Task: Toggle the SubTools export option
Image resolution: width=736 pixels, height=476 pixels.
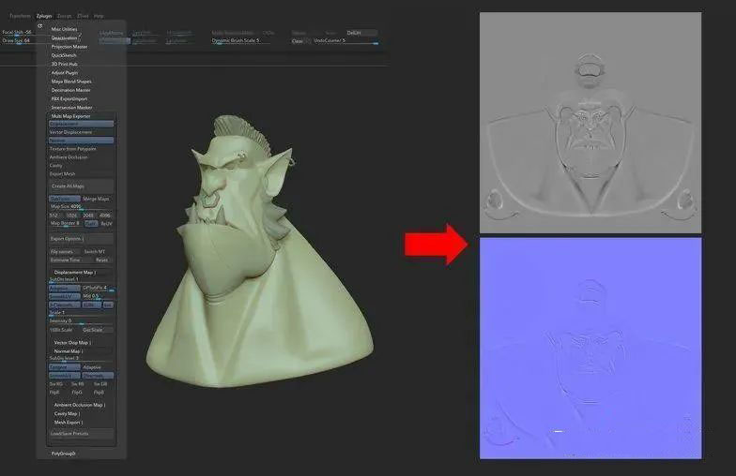Action: 64,199
